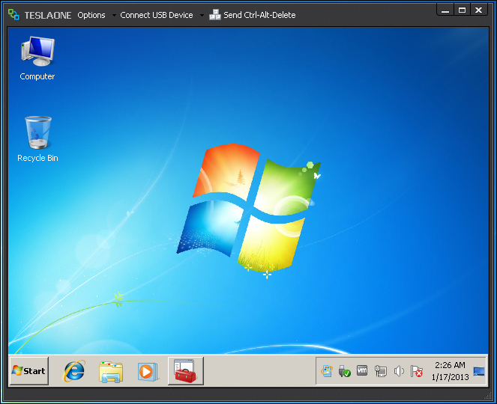Launch Internet Explorer from the taskbar
Screen dimensions: 497x404
(x=74, y=371)
